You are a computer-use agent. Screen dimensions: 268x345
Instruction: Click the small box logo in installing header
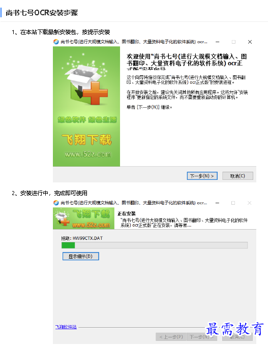(x=62, y=218)
